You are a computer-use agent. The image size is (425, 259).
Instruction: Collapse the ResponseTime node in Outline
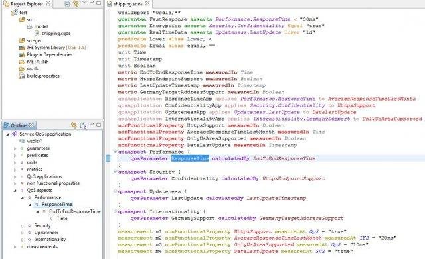(x=30, y=205)
